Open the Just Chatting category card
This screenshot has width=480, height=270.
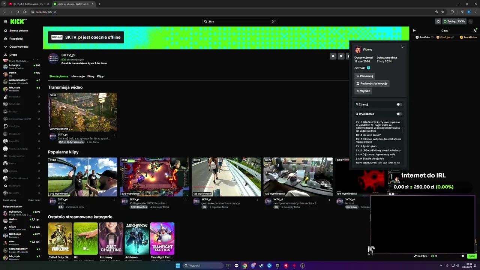[x=111, y=238]
